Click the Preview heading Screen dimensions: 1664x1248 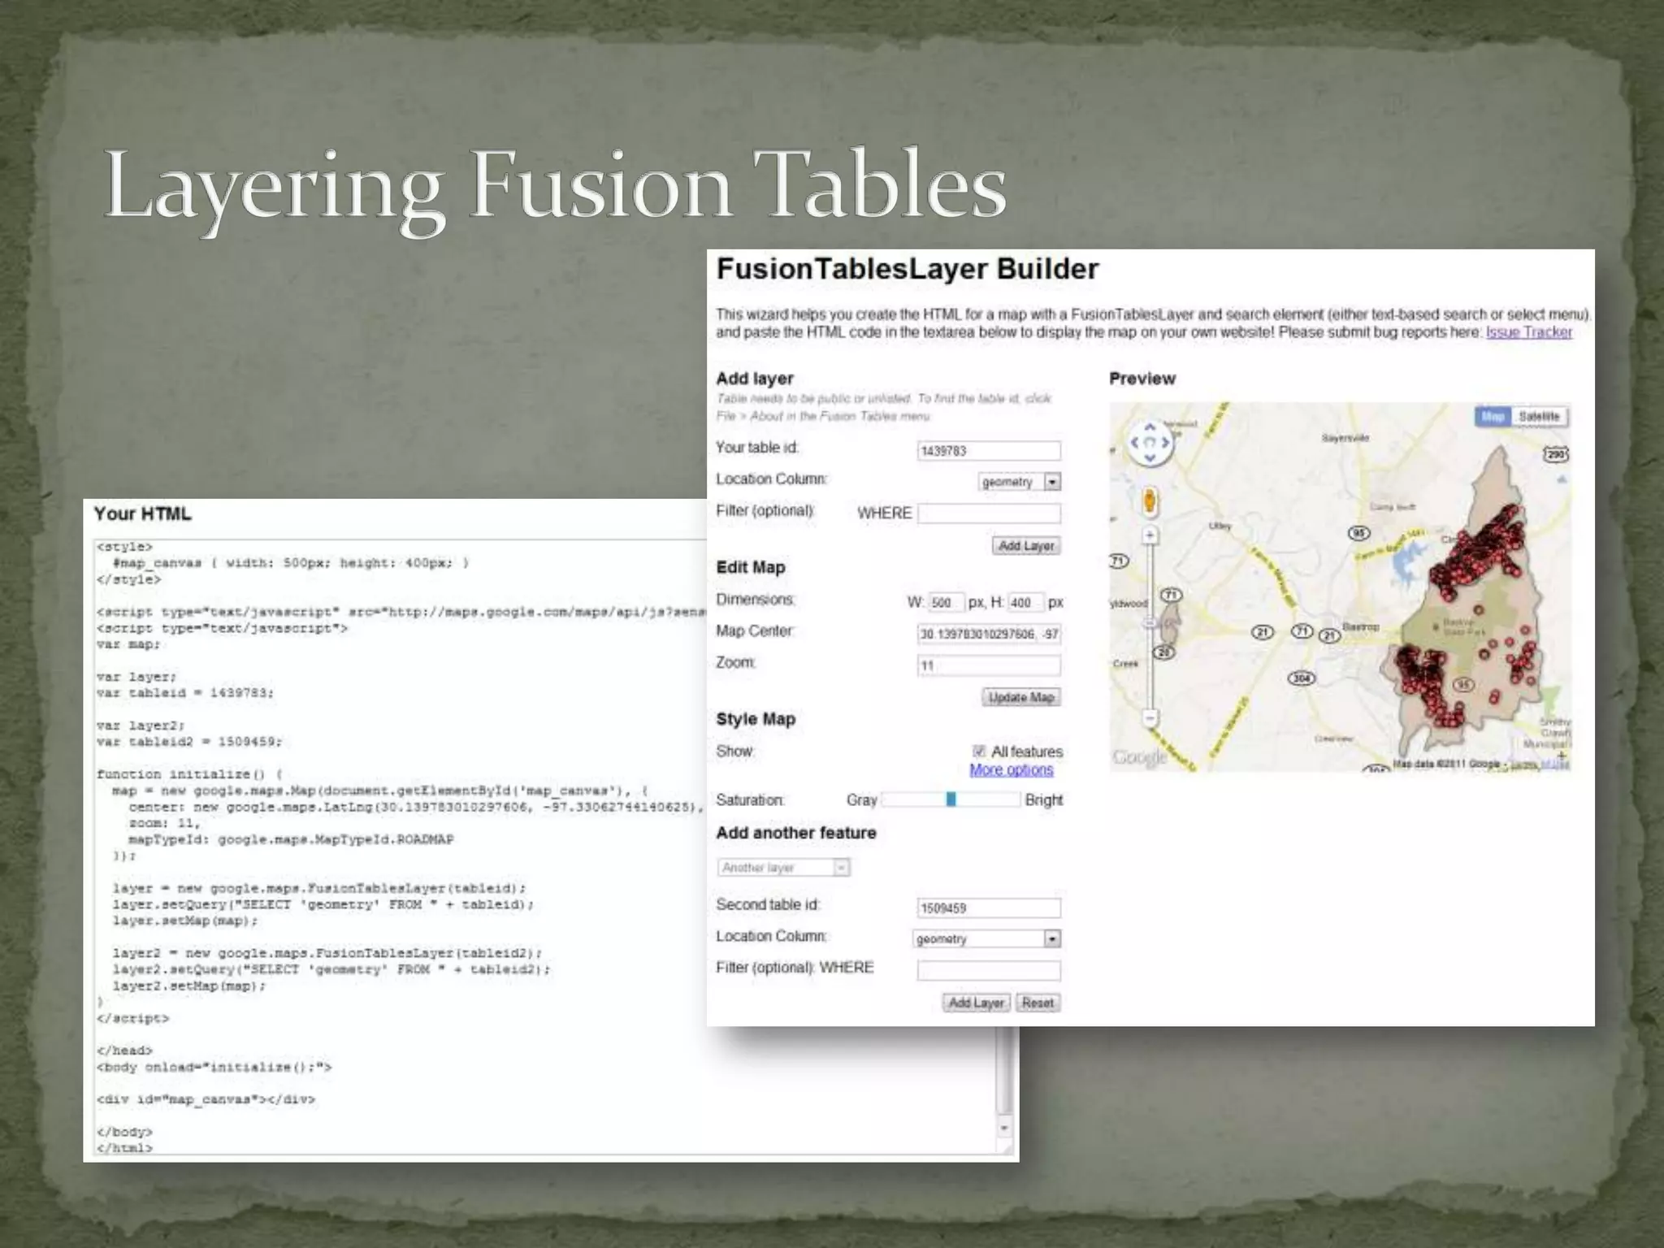pos(1142,379)
